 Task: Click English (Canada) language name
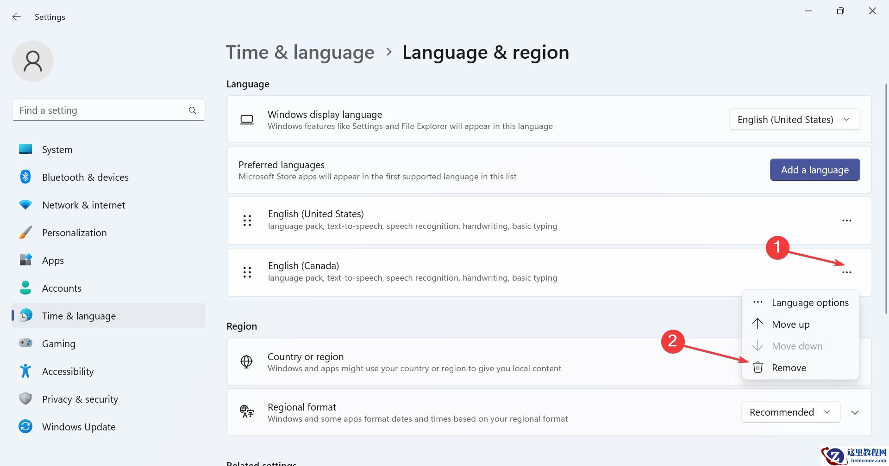(x=303, y=266)
